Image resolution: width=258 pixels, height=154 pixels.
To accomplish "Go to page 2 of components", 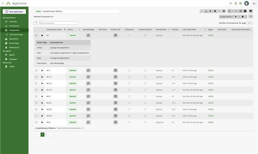I will click(x=46, y=135).
